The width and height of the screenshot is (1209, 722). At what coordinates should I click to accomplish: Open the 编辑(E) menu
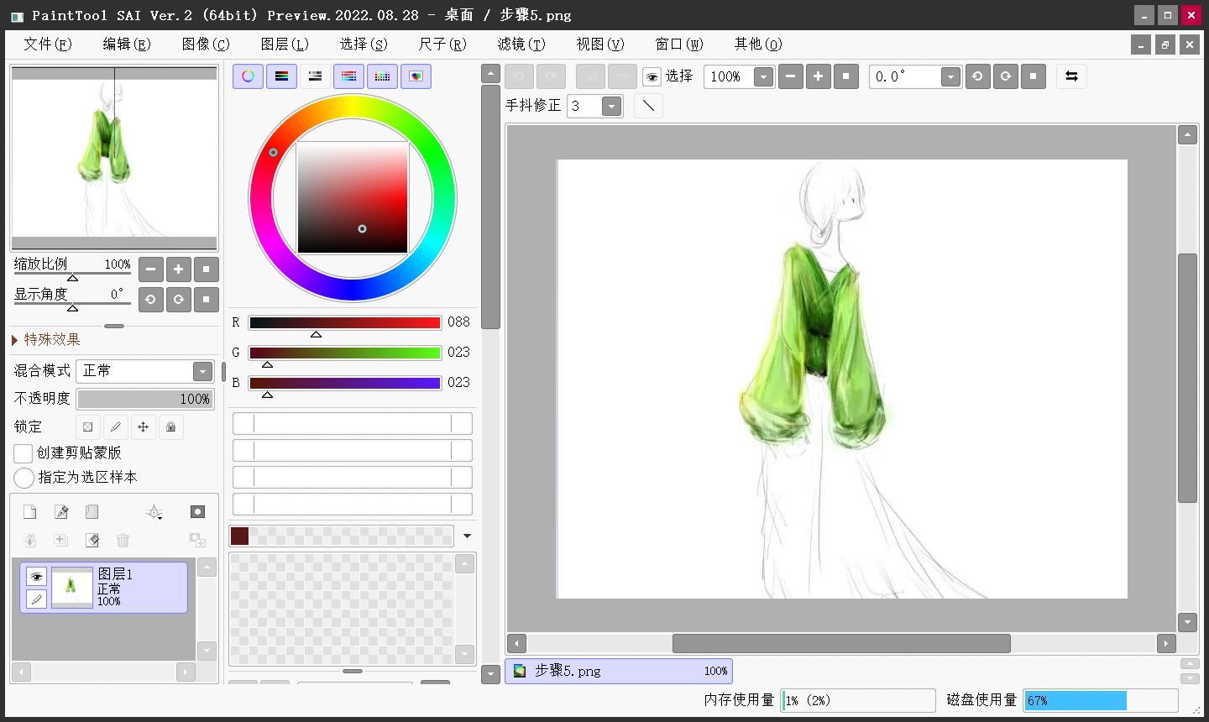(x=127, y=44)
